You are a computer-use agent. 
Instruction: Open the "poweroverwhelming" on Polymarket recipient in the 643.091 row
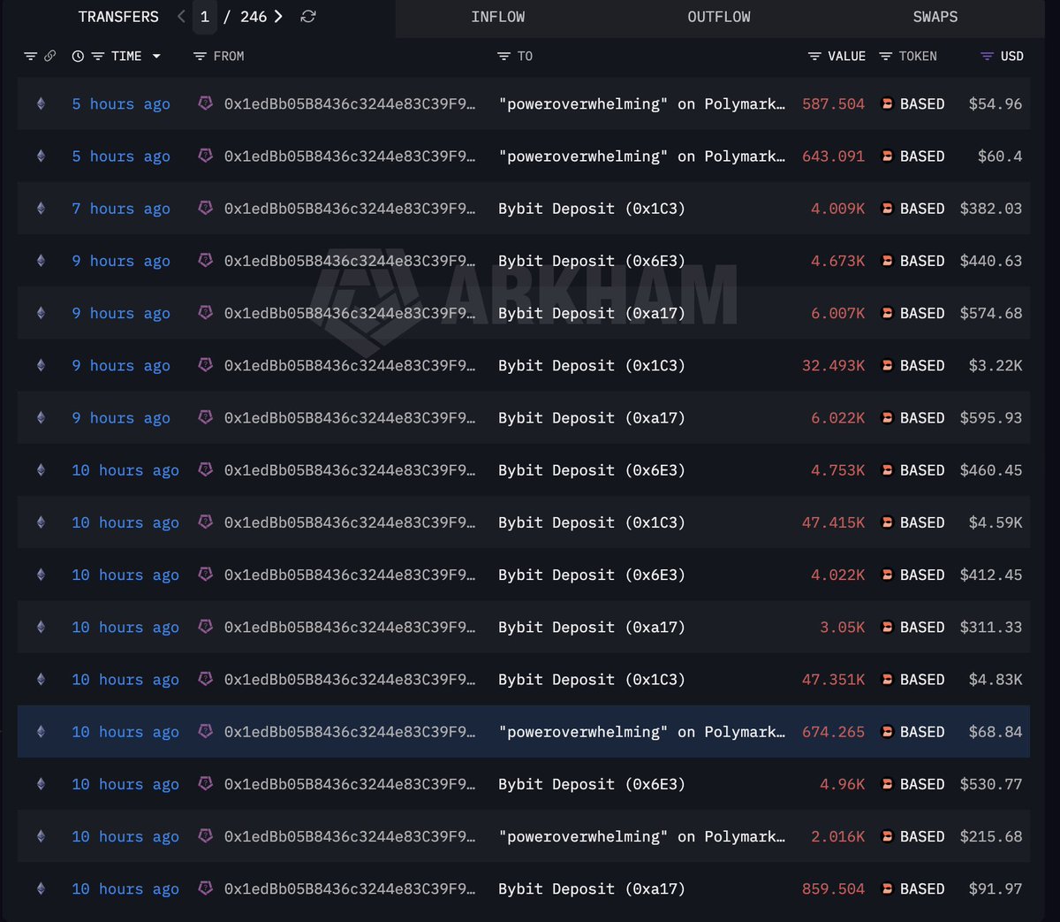coord(642,156)
